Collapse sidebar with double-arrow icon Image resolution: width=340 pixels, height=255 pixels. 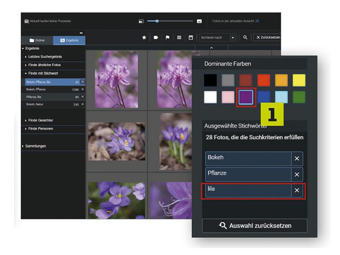[81, 33]
